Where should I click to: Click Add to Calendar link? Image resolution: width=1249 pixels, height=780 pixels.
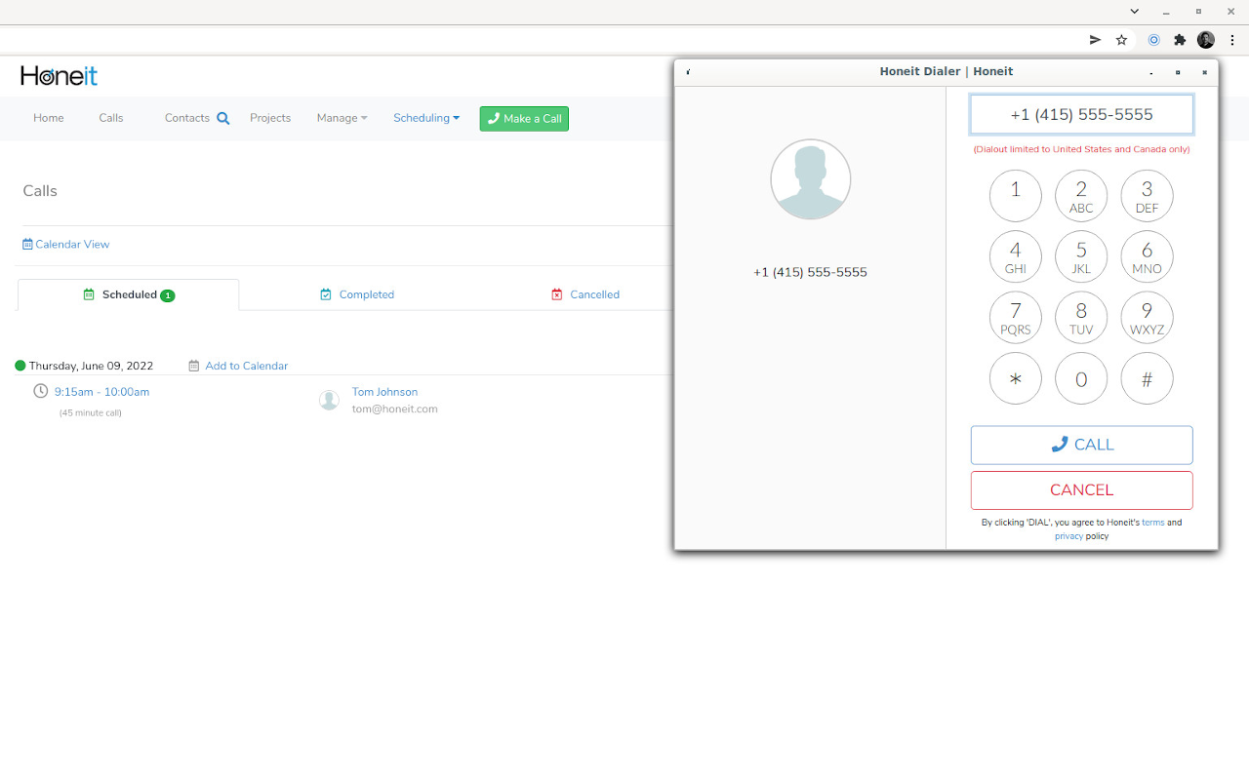click(246, 367)
